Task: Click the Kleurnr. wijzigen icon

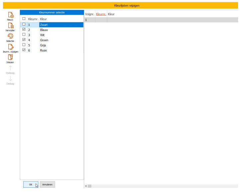Action: [x=10, y=47]
